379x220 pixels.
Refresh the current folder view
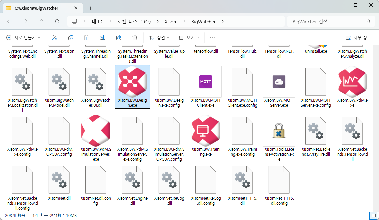57,22
